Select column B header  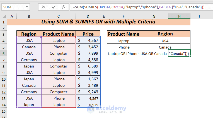coord(29,16)
